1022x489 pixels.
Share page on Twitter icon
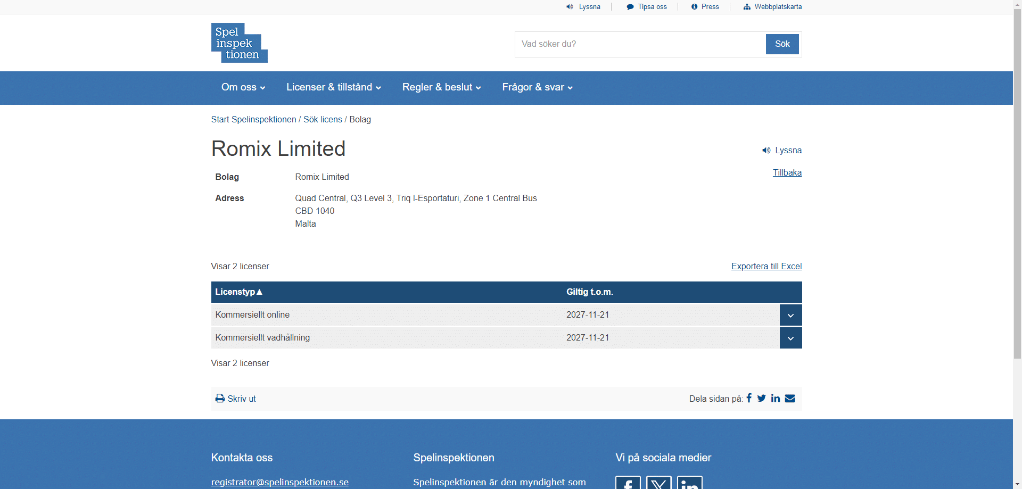pos(762,398)
